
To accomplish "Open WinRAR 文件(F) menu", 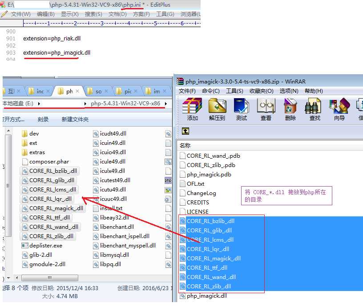I will point(187,91).
